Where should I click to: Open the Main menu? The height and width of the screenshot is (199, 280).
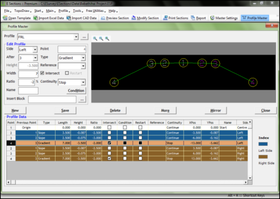[51, 11]
